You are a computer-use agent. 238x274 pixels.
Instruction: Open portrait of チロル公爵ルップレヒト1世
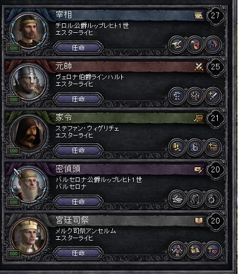(29, 31)
